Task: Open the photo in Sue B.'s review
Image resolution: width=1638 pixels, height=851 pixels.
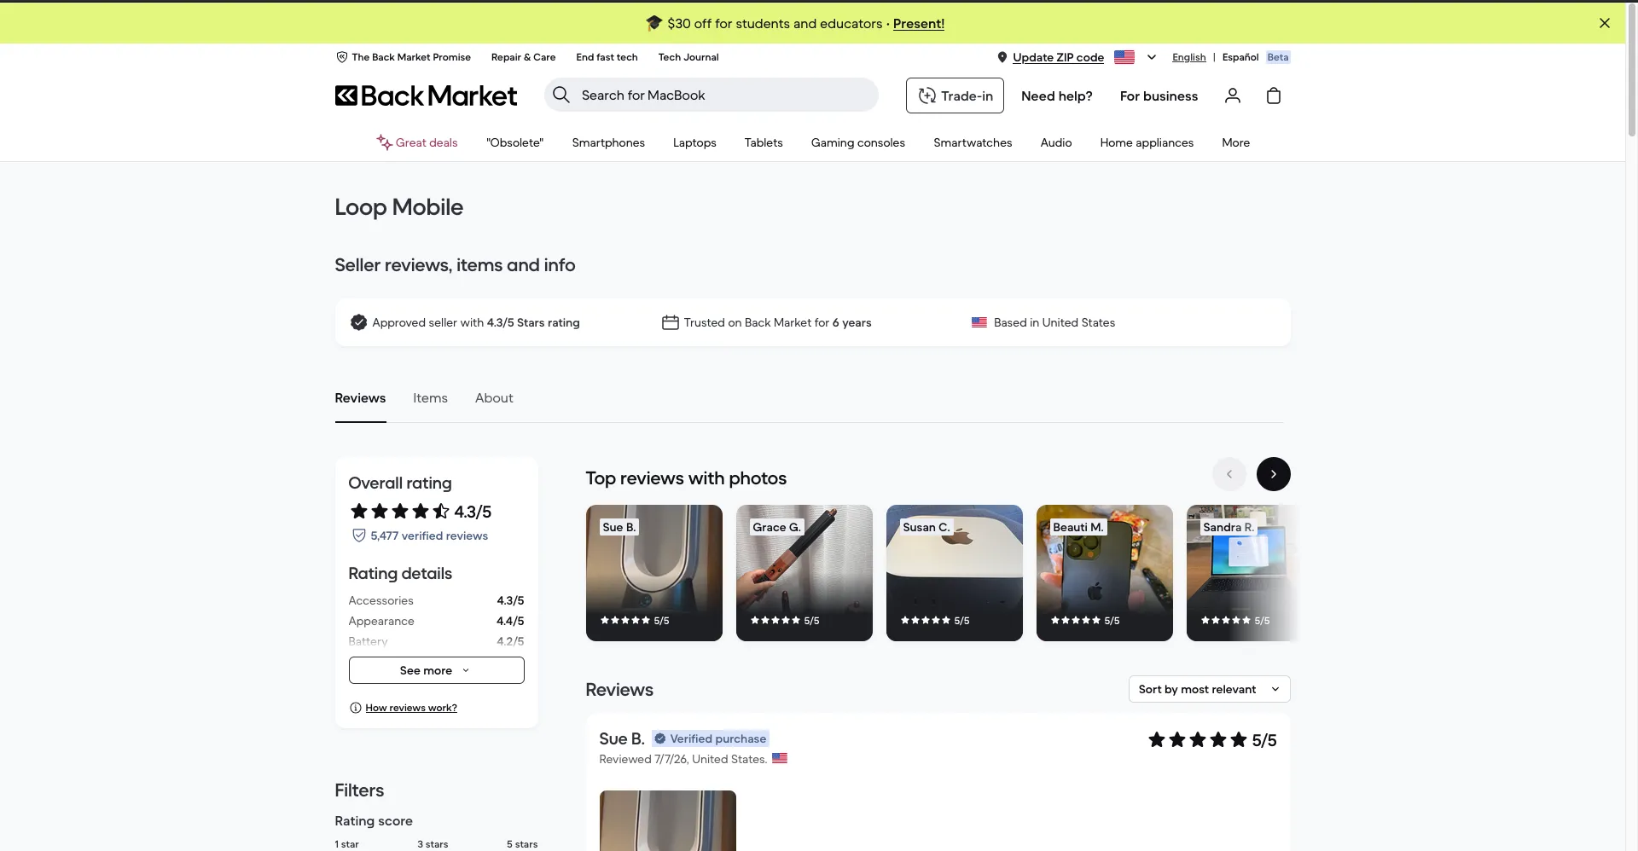Action: click(668, 820)
